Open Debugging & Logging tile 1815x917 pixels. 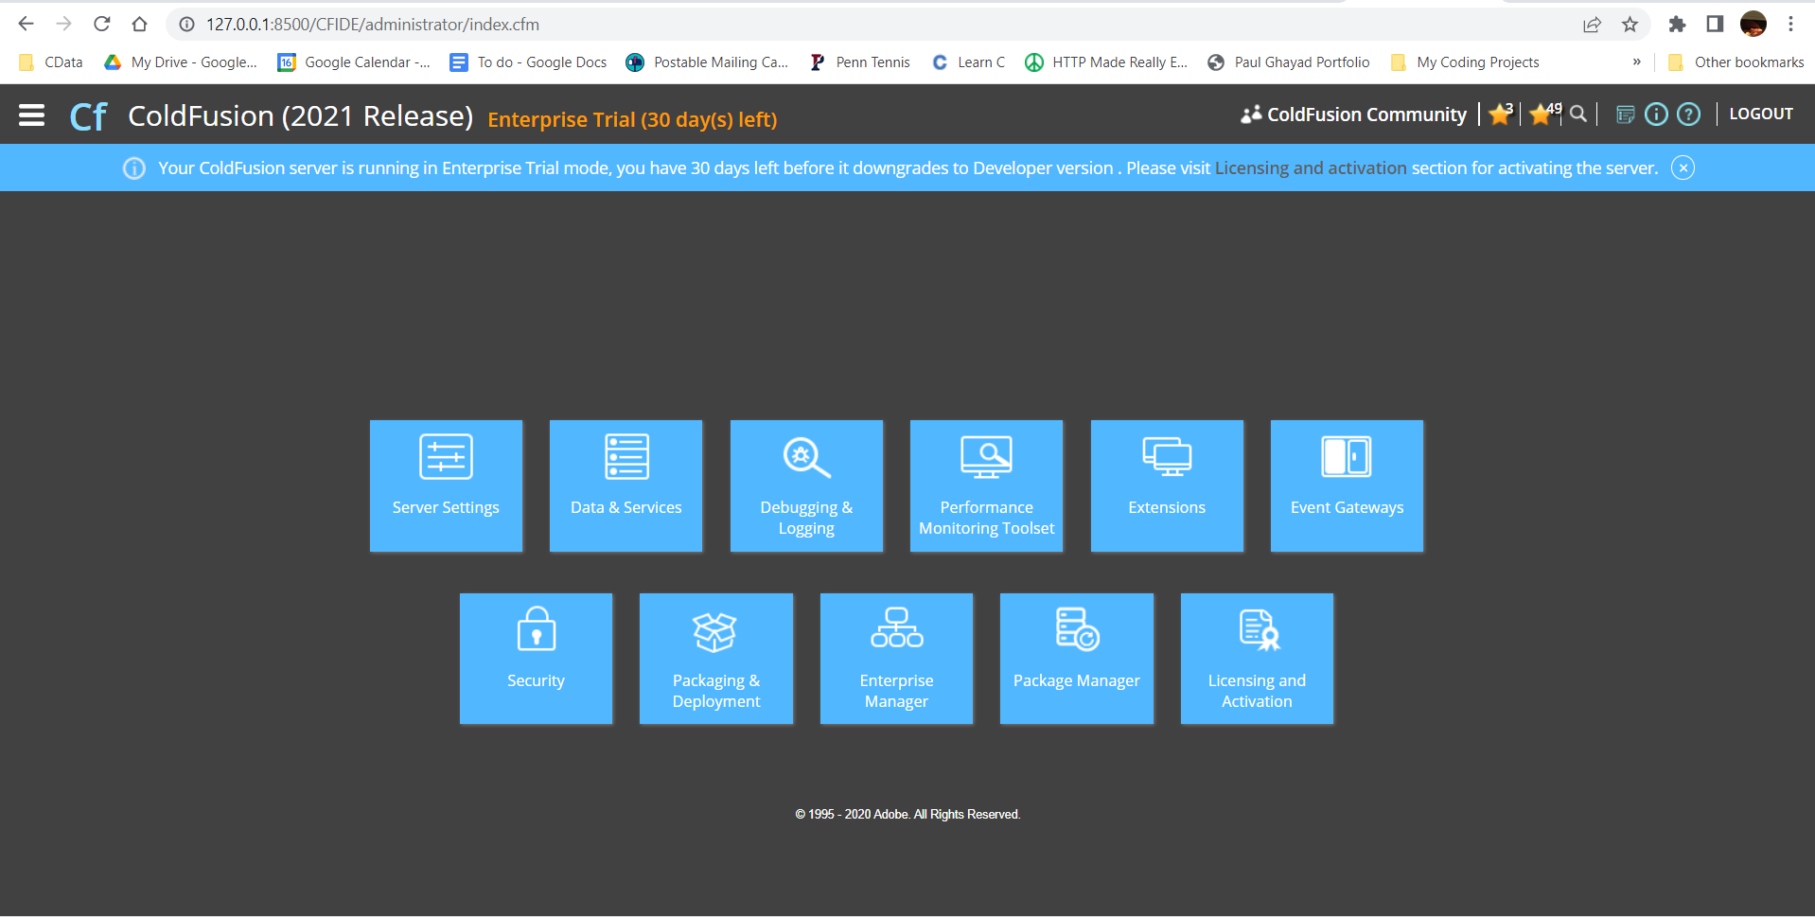(806, 485)
